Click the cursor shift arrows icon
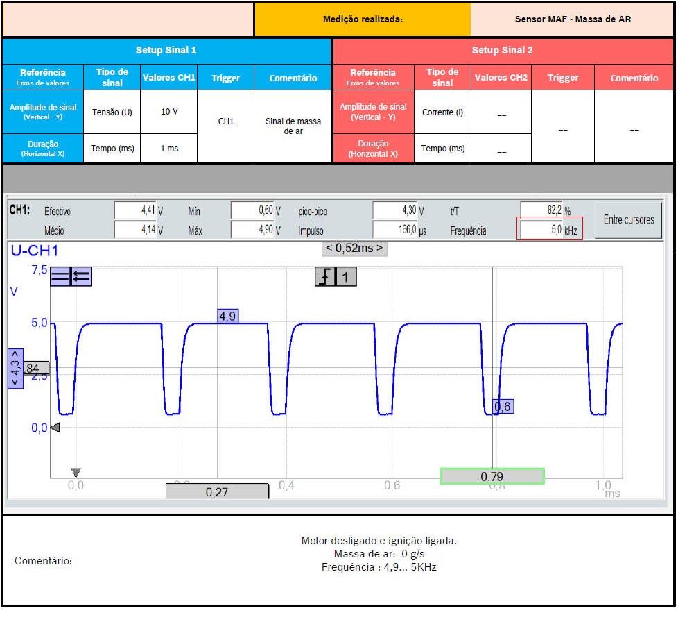Image resolution: width=678 pixels, height=631 pixels. 81,277
